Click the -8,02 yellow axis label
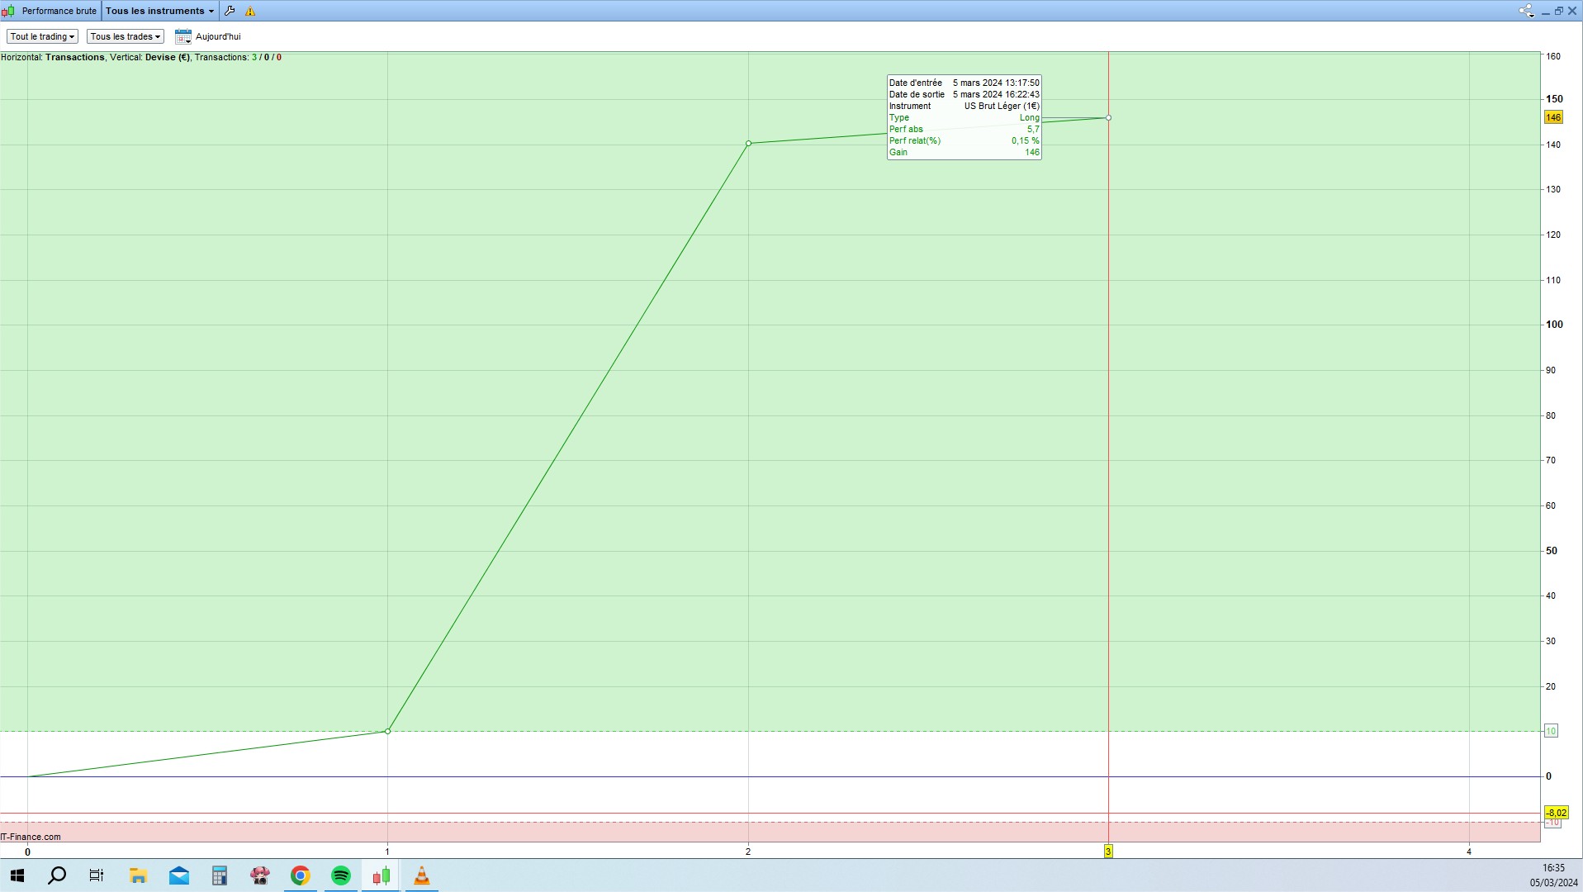The height and width of the screenshot is (892, 1583). 1556,813
